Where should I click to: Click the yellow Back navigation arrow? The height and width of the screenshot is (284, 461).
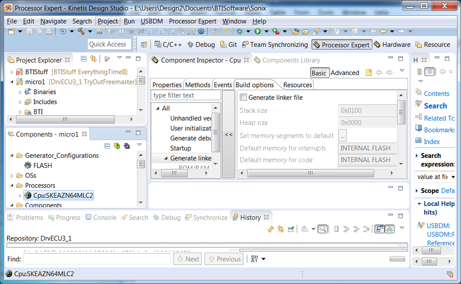(383, 31)
